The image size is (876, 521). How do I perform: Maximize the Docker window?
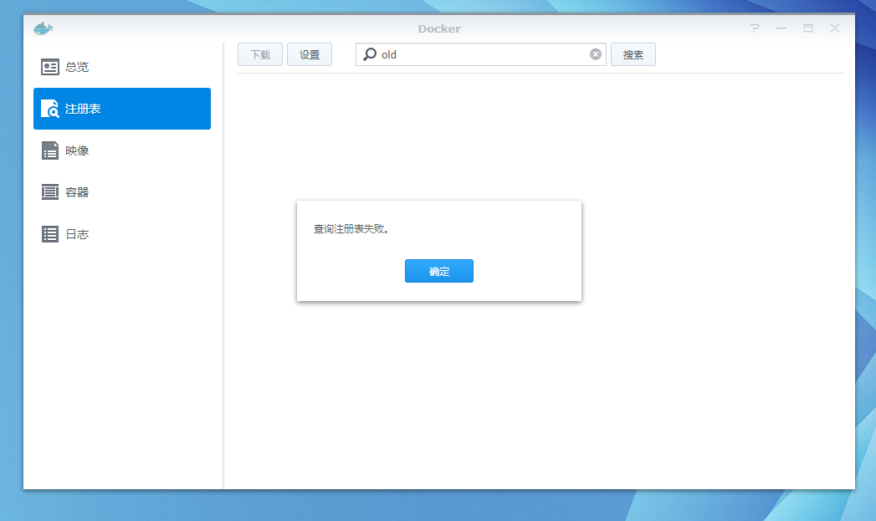[808, 28]
